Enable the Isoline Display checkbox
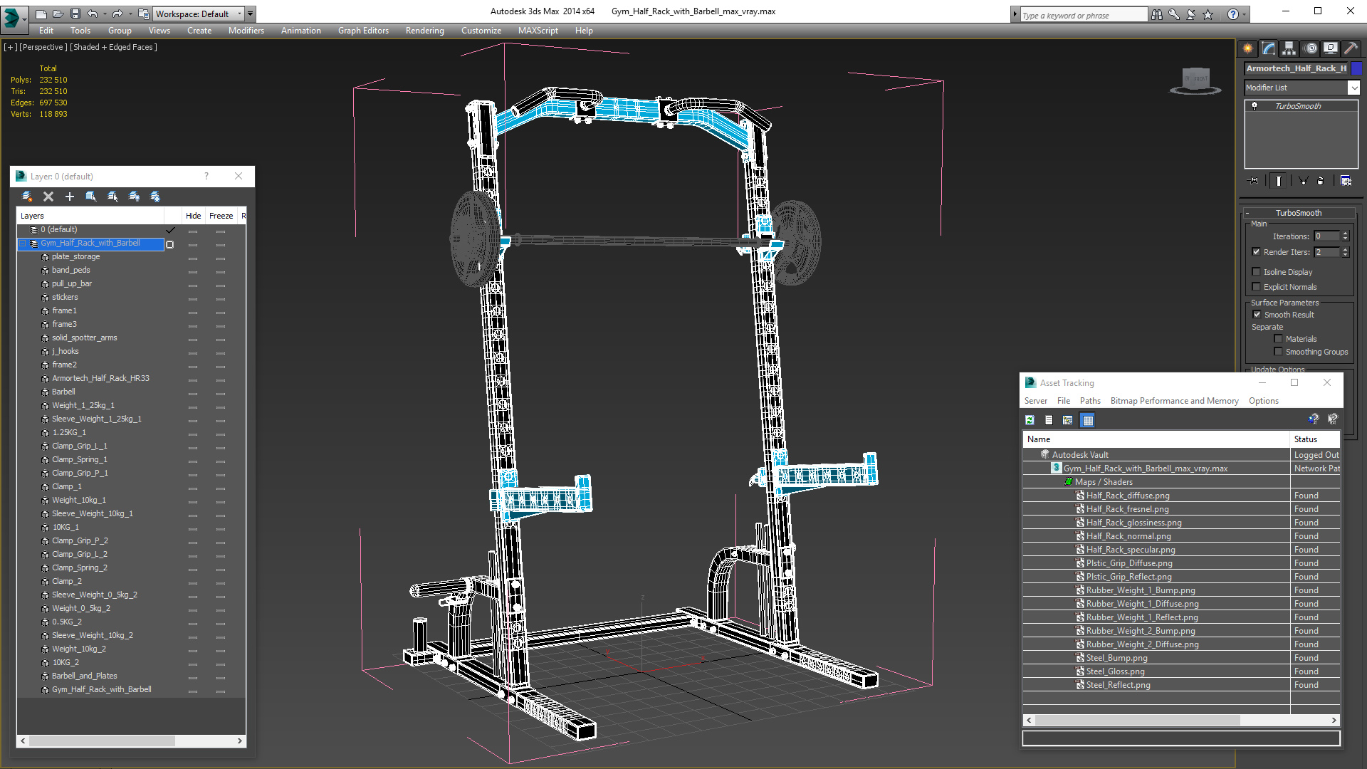1367x769 pixels. (1257, 271)
